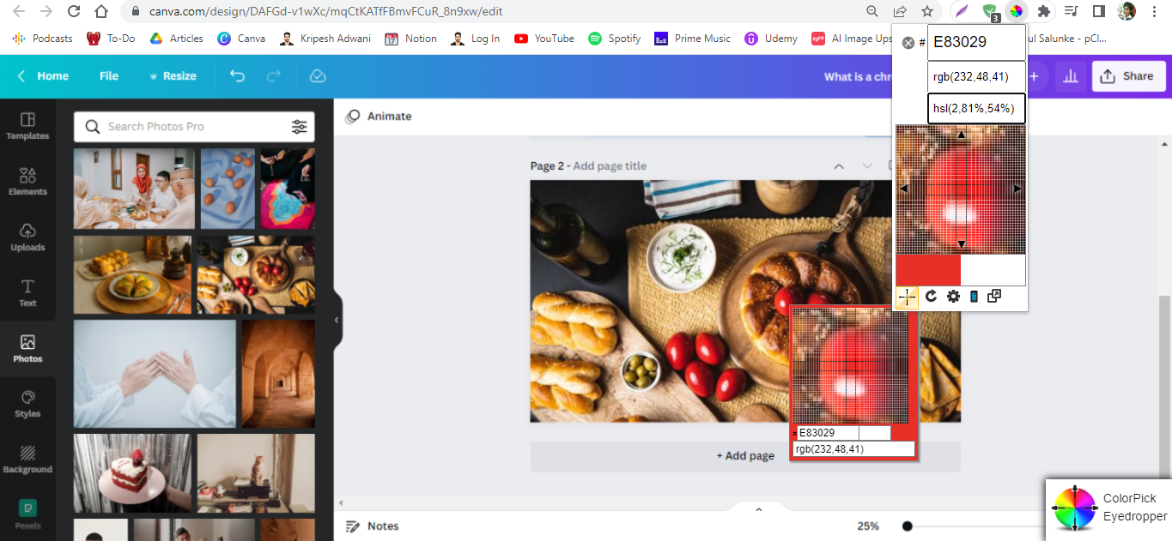Click Add page title text
The height and width of the screenshot is (541, 1172).
(610, 166)
